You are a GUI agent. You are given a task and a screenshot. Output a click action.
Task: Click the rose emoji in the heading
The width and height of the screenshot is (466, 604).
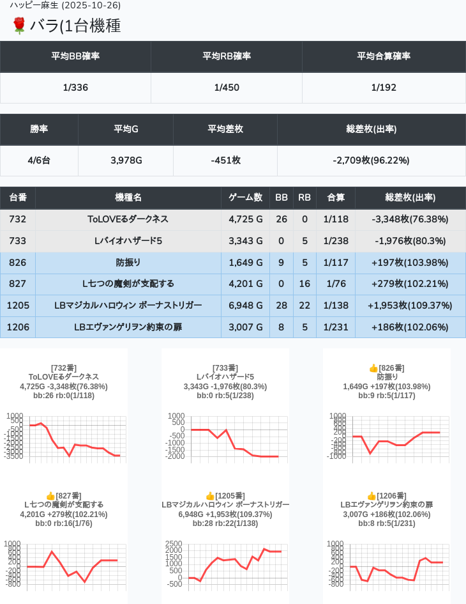click(19, 26)
